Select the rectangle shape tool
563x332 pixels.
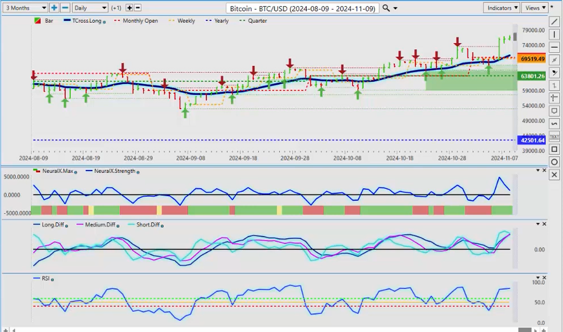(x=554, y=149)
